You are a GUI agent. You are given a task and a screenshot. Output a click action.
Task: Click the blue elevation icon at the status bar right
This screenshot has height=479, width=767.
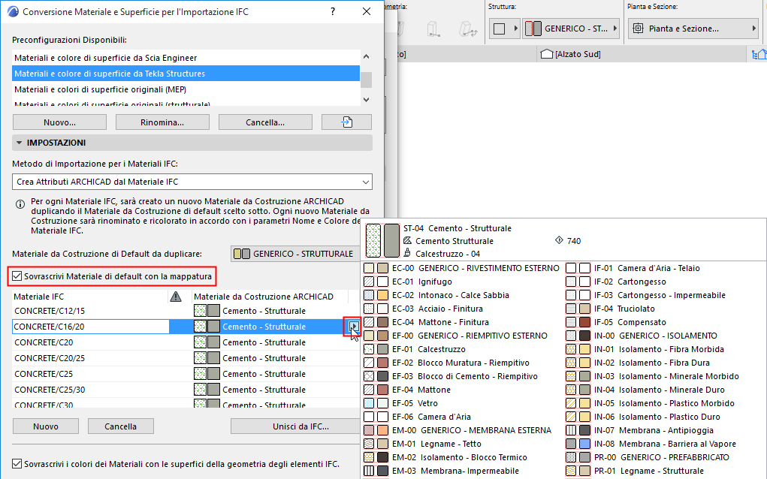coord(759,53)
